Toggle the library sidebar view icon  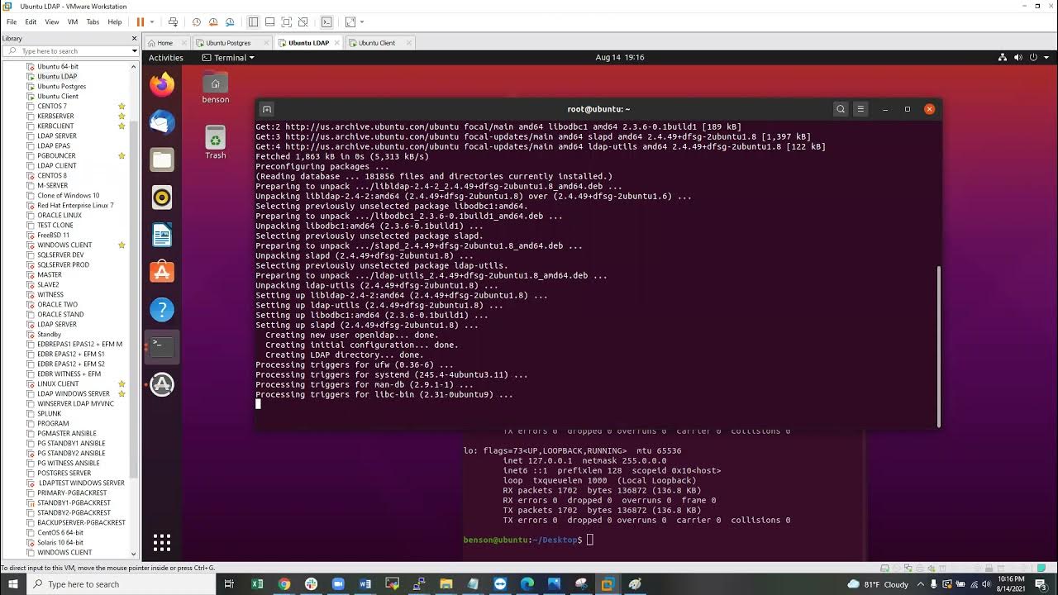pyautogui.click(x=253, y=21)
